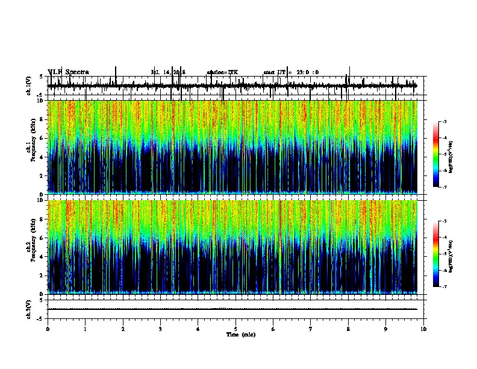Click the "ch.1(V)" waveform axis label
This screenshot has height=369, width=477.
point(29,86)
